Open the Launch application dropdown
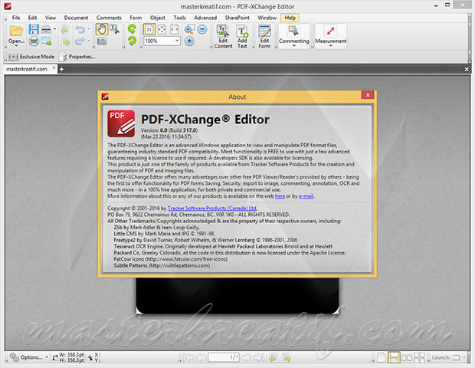The image size is (475, 368). pyautogui.click(x=464, y=358)
